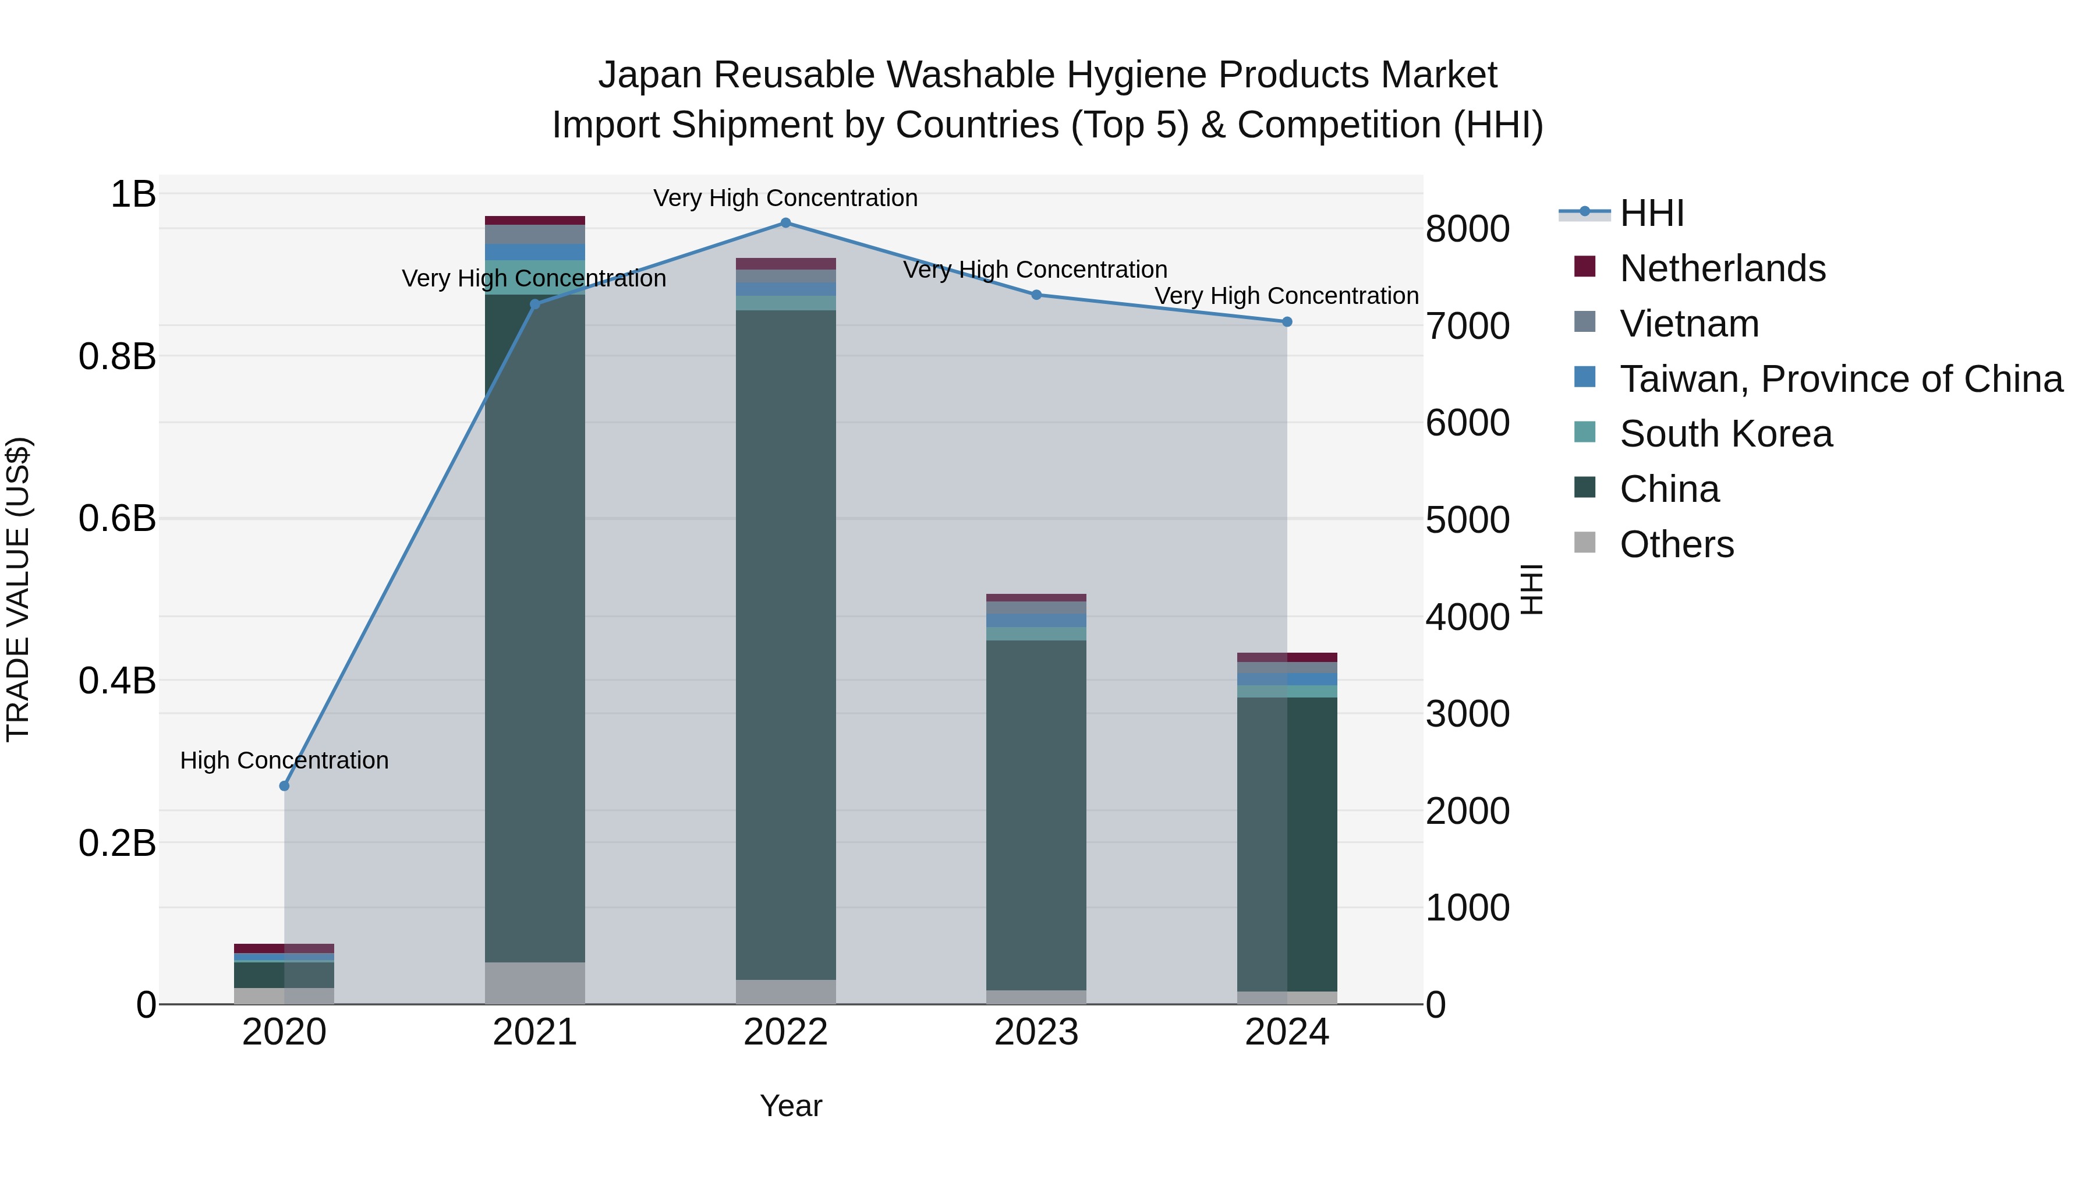Screen dimensions: 2096x1179
Task: Click 'Very High Concentration' label near 2021
Action: click(x=534, y=278)
